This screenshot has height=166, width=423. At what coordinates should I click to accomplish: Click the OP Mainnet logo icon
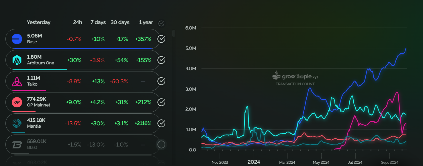[x=17, y=102]
